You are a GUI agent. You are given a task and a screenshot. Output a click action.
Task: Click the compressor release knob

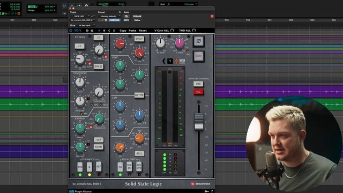click(x=80, y=101)
